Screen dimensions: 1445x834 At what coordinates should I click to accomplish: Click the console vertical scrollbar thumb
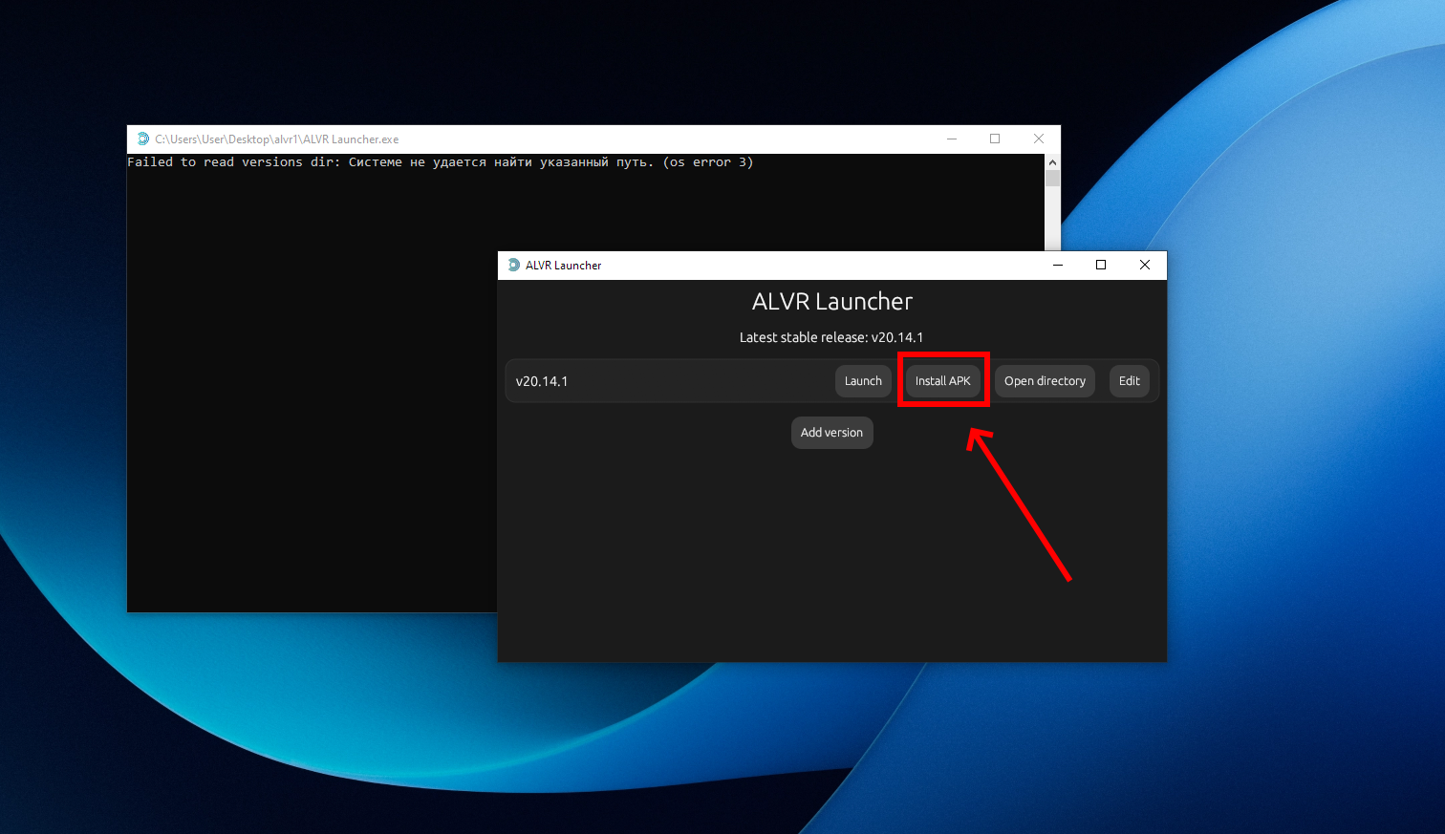pyautogui.click(x=1052, y=179)
